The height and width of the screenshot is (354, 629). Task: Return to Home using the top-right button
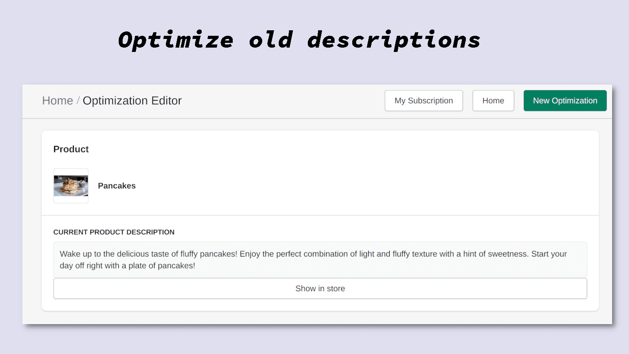[x=493, y=101]
